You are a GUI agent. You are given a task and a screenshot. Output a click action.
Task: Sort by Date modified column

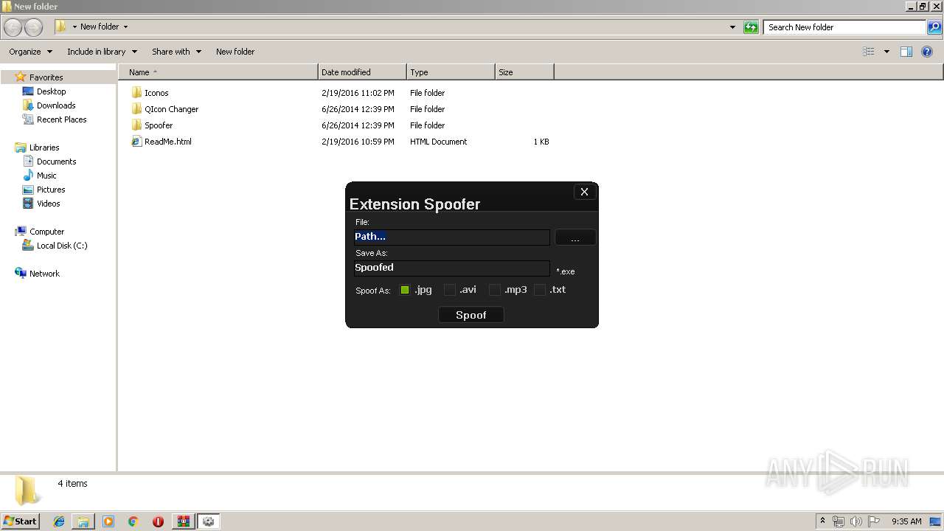click(x=362, y=72)
